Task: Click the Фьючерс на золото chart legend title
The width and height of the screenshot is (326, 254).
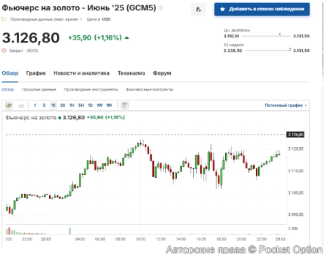Action: click(31, 118)
